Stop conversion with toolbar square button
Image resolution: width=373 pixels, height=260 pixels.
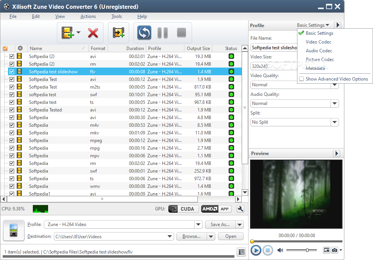181,32
